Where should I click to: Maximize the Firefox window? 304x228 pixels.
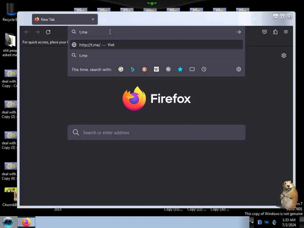[x=283, y=17]
